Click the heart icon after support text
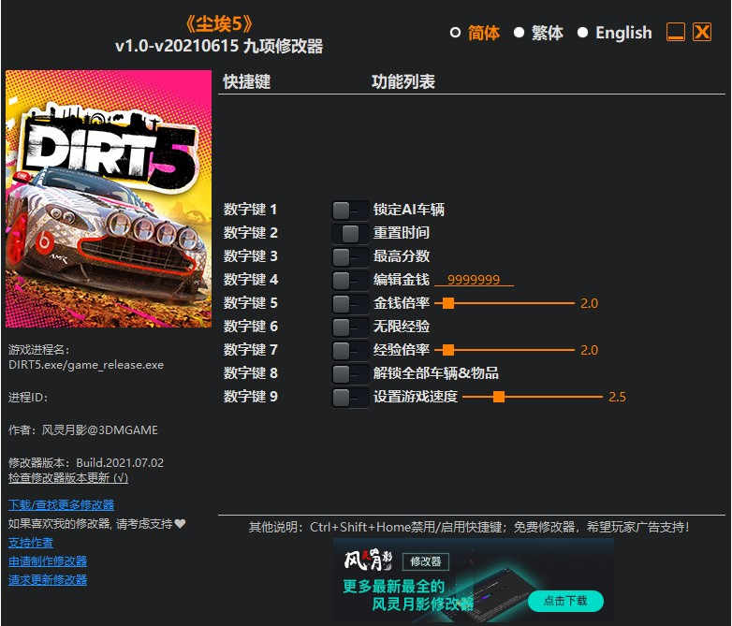 (181, 524)
